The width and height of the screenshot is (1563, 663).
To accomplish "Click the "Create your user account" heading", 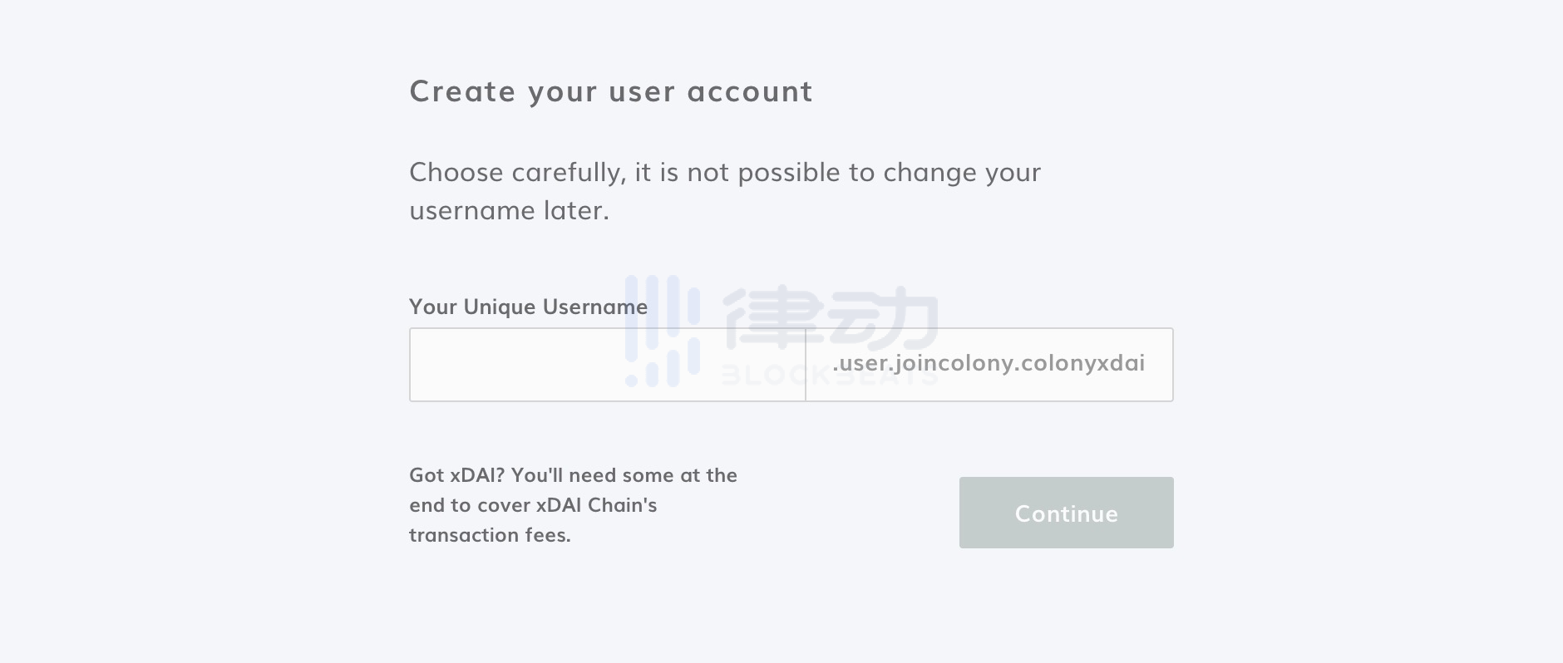I will [x=611, y=91].
